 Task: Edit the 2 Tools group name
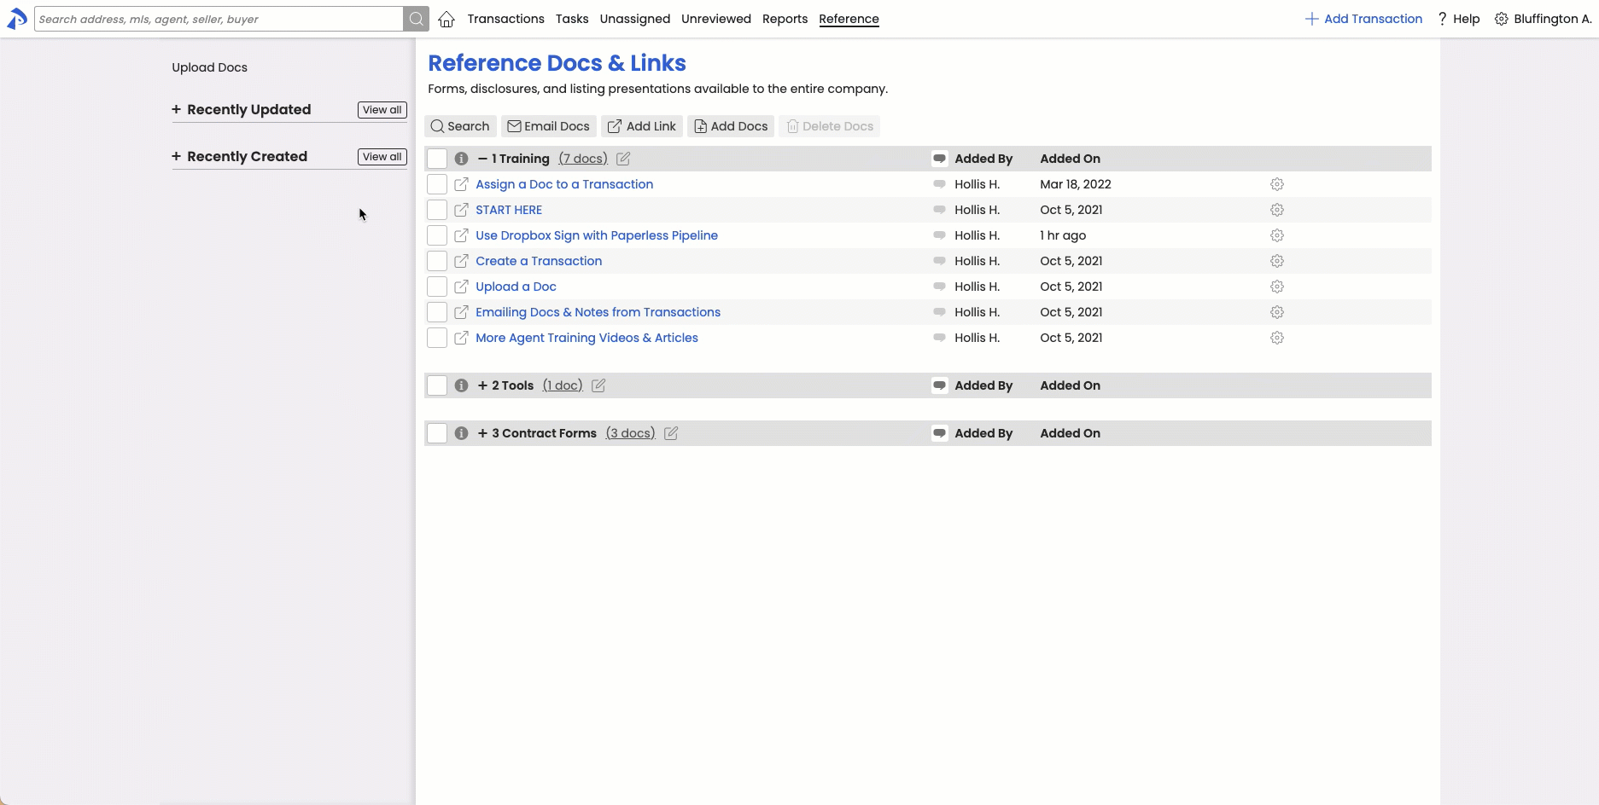[x=598, y=385]
